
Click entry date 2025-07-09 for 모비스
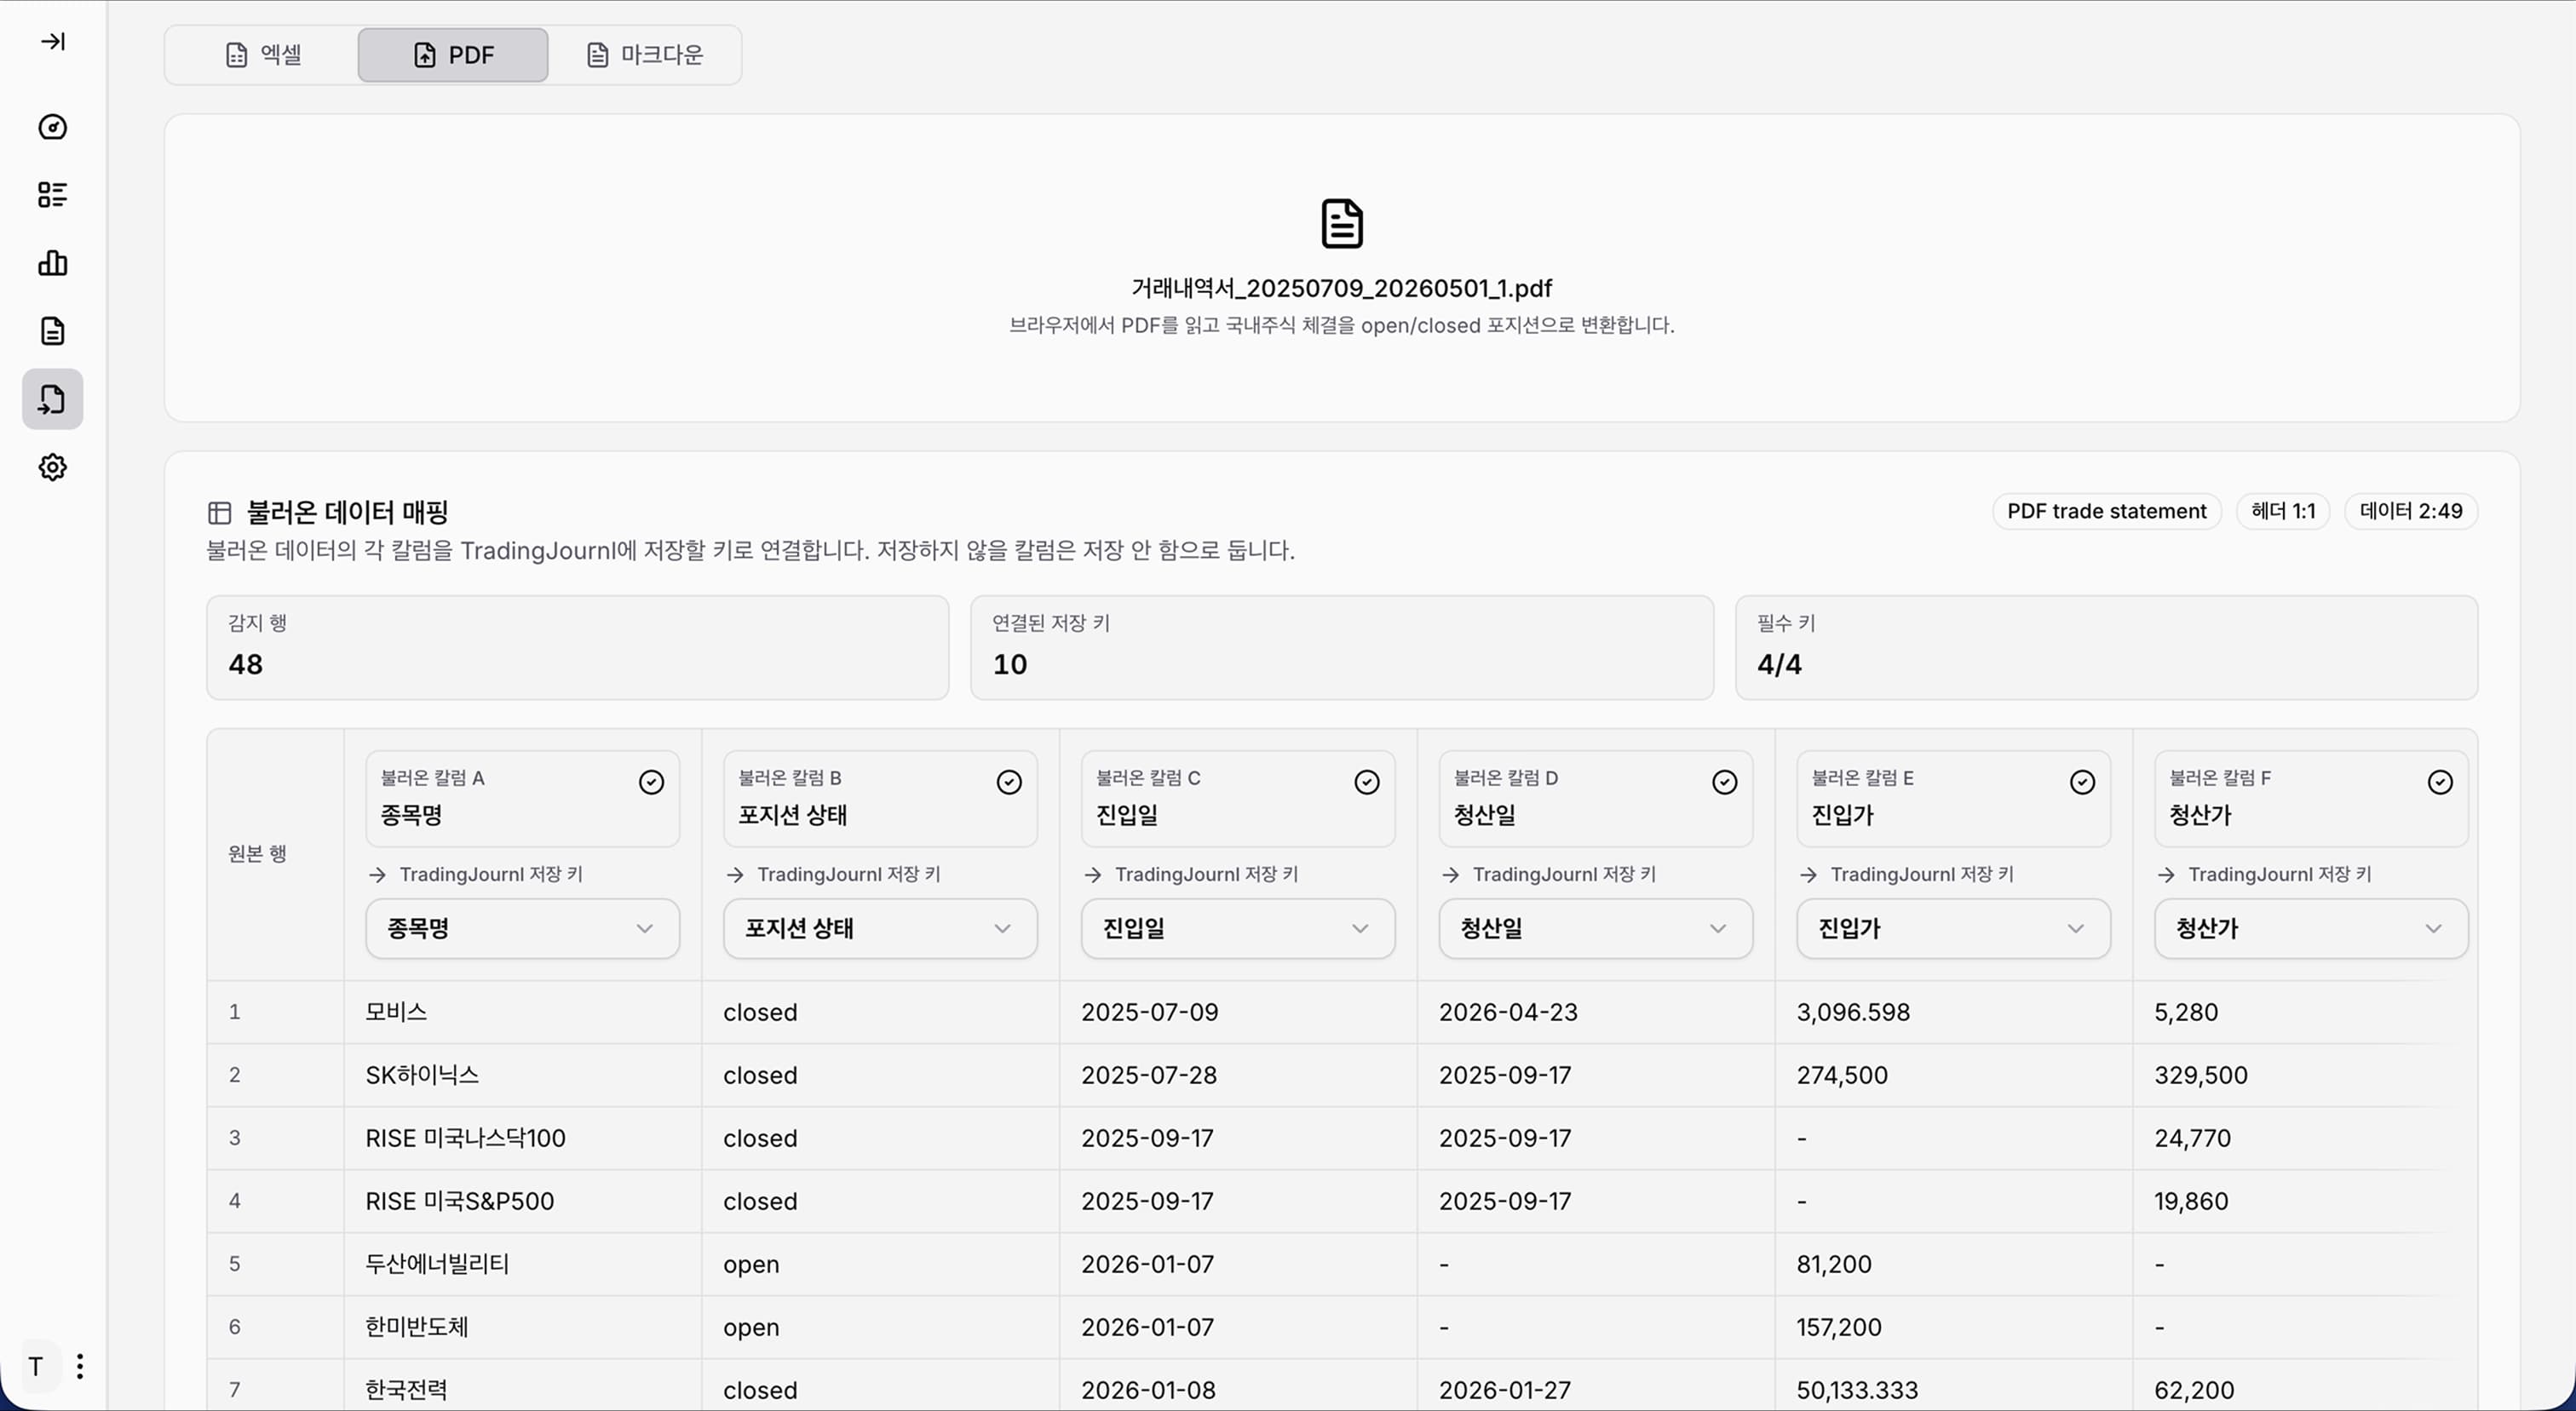pyautogui.click(x=1150, y=1012)
